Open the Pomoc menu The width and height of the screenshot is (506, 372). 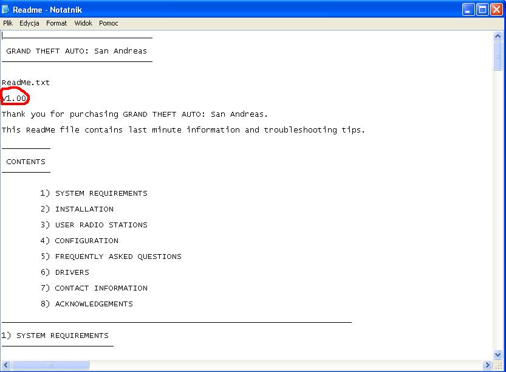(x=108, y=23)
